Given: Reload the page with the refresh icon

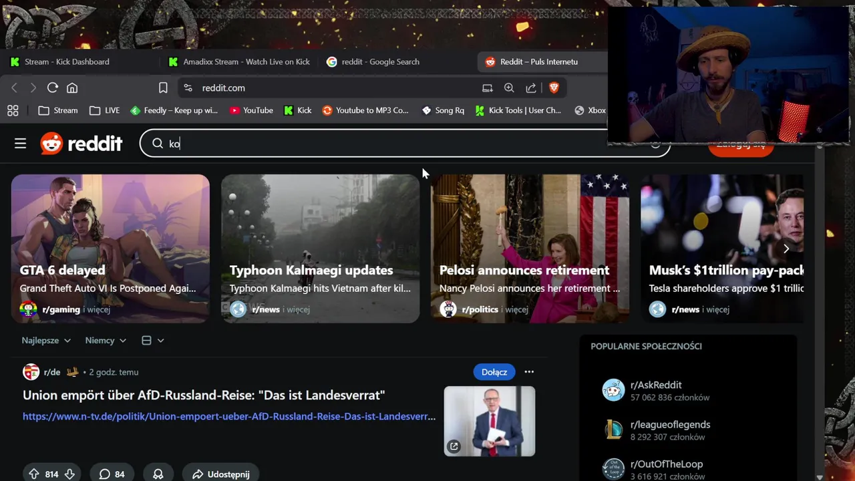Looking at the screenshot, I should (x=53, y=88).
